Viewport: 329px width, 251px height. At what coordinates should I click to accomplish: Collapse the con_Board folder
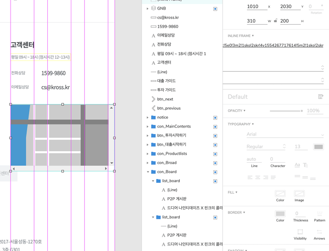148,172
